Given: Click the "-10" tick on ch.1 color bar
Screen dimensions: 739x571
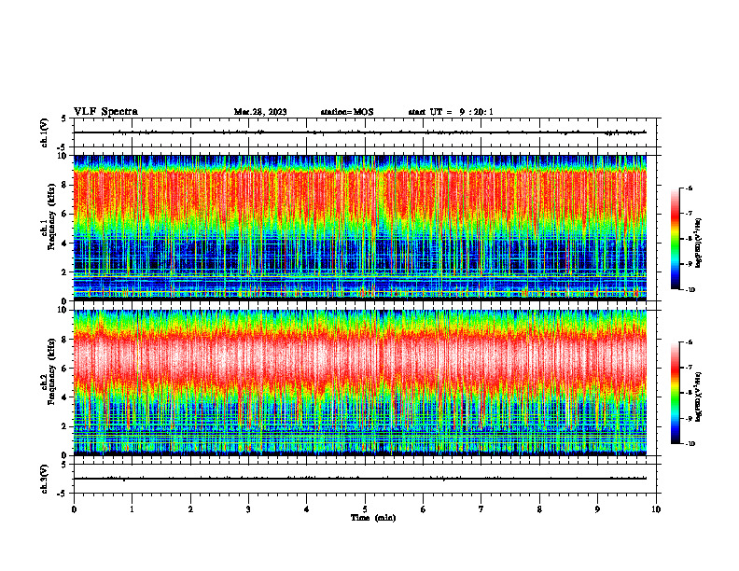Looking at the screenshot, I should pyautogui.click(x=690, y=290).
